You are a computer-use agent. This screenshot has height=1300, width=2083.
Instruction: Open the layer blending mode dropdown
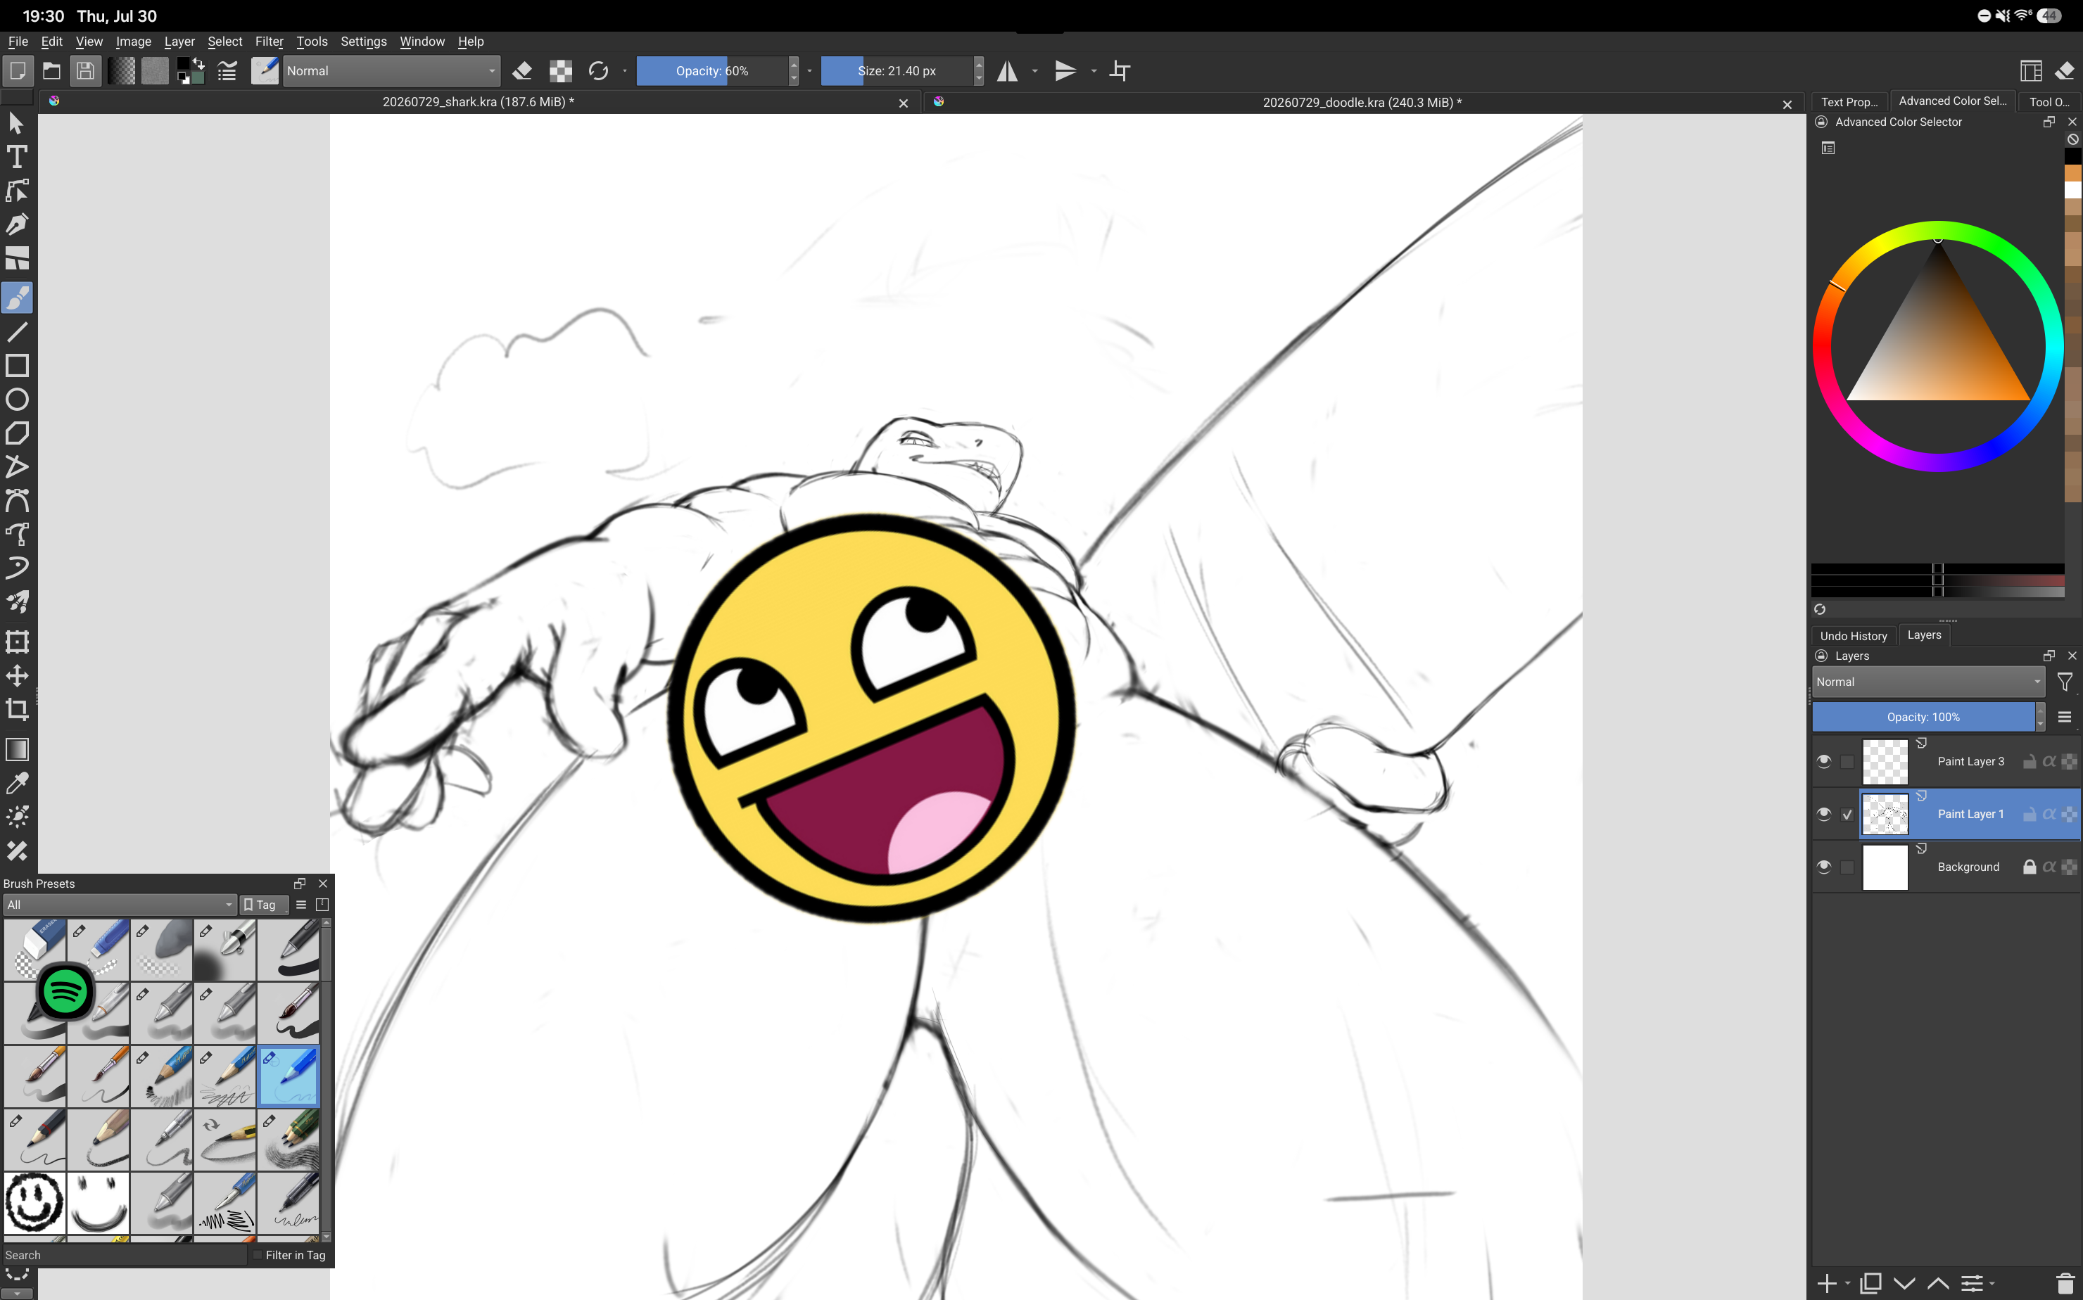click(x=1928, y=682)
